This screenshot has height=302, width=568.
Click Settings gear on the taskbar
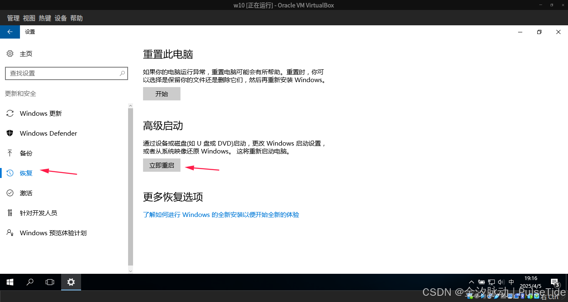pyautogui.click(x=71, y=282)
